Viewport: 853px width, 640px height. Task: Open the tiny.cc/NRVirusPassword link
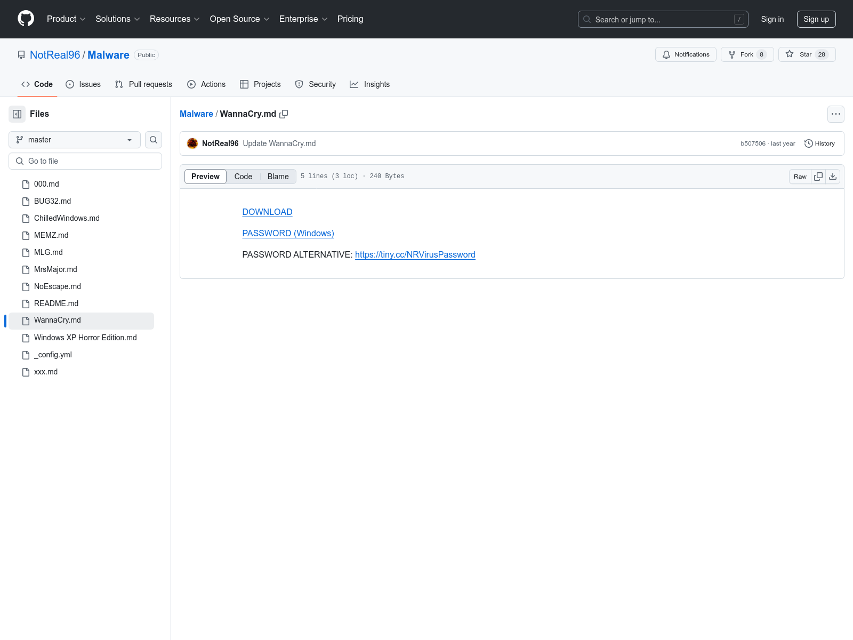(x=415, y=255)
